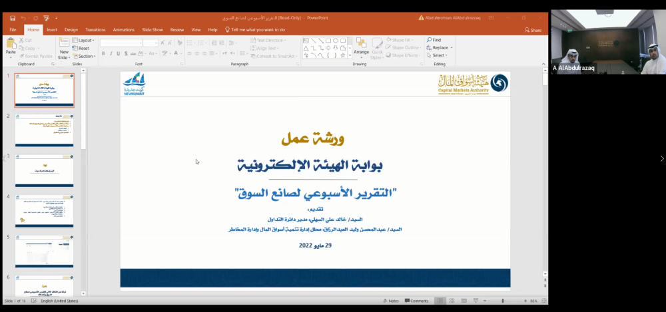Open the Insert ribbon tab

coord(52,30)
